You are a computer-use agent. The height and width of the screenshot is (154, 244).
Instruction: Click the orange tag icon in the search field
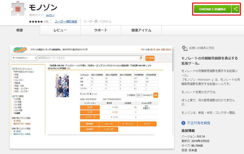click(141, 58)
